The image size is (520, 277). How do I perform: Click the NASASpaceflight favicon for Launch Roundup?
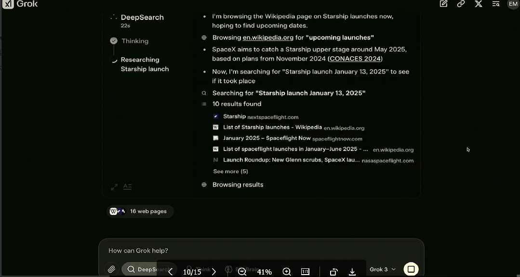pos(215,160)
